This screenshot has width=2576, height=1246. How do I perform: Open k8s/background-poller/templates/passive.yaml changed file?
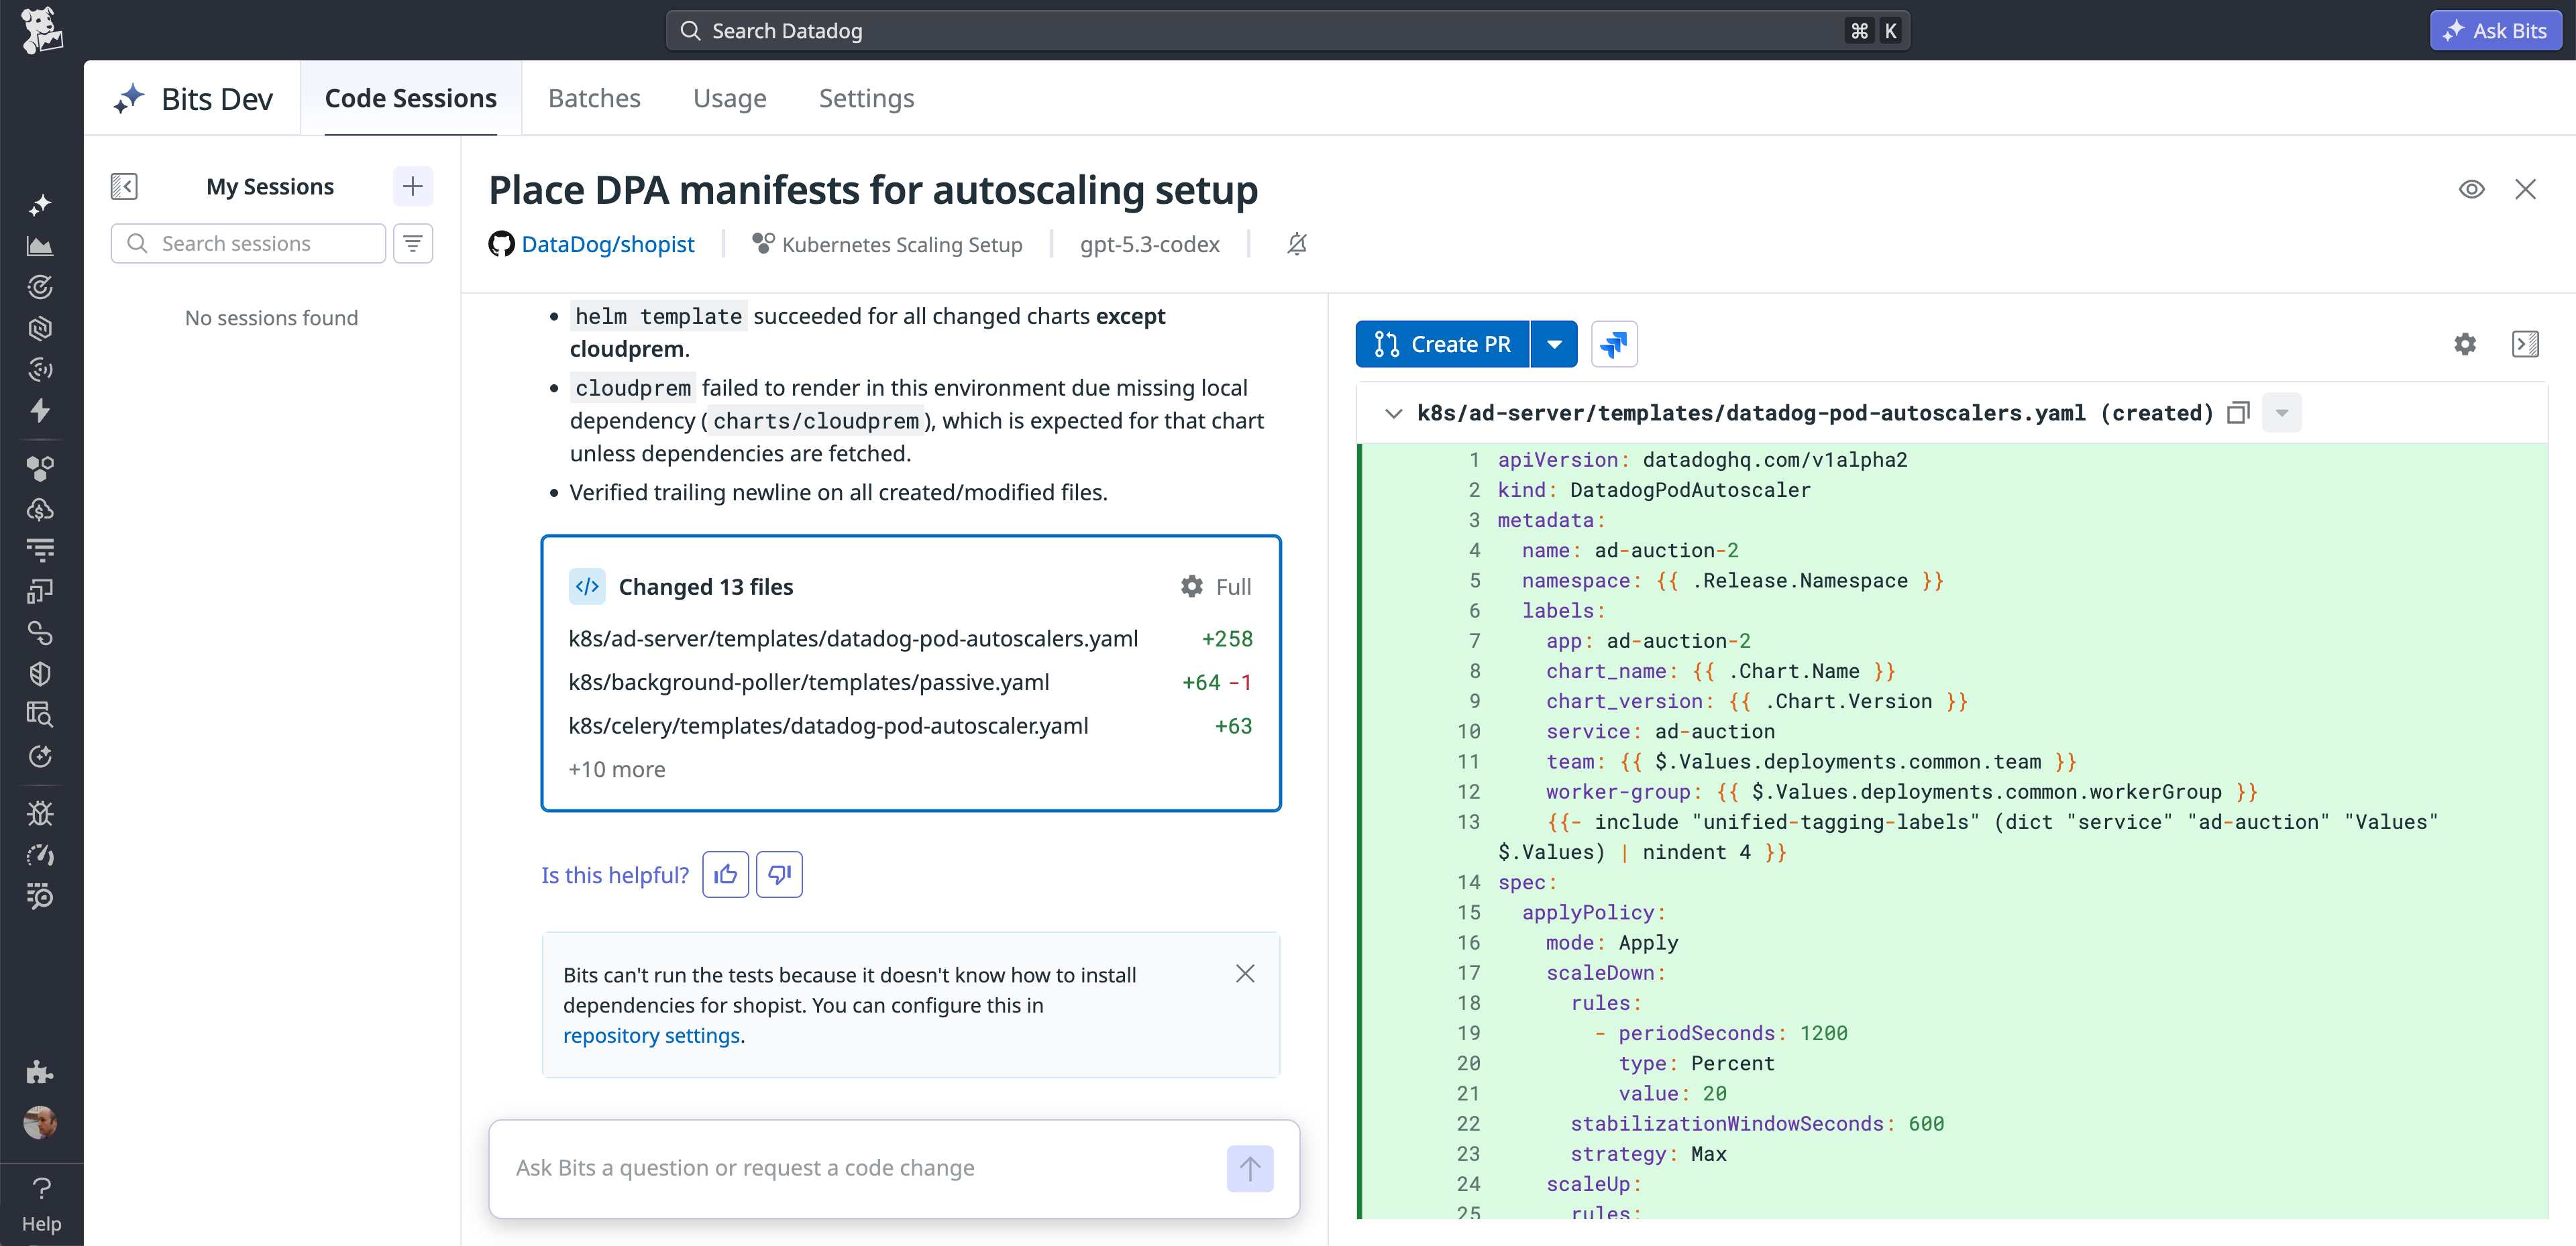[808, 682]
